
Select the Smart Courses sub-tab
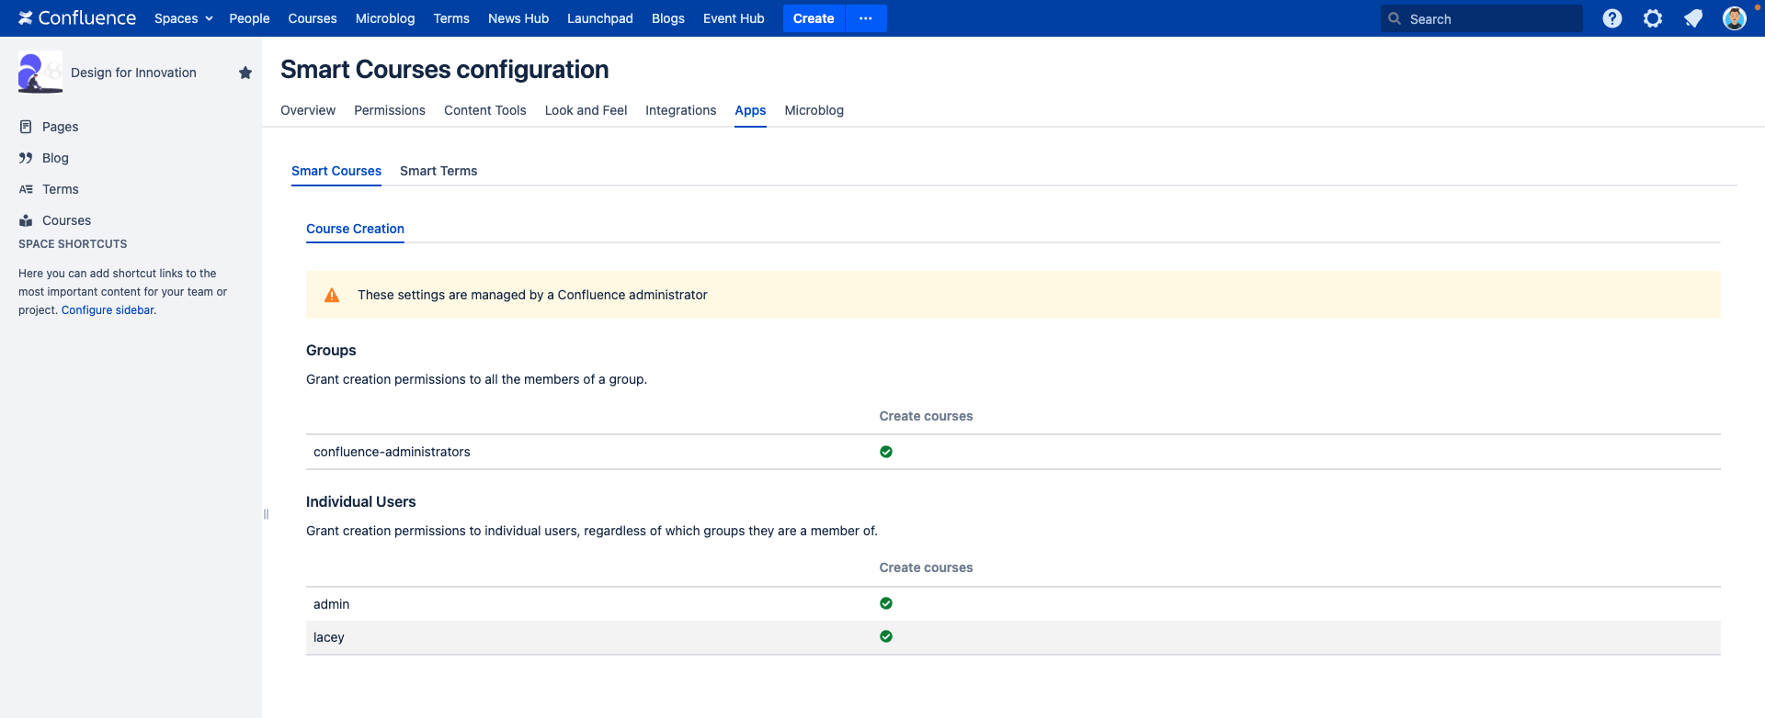336,171
